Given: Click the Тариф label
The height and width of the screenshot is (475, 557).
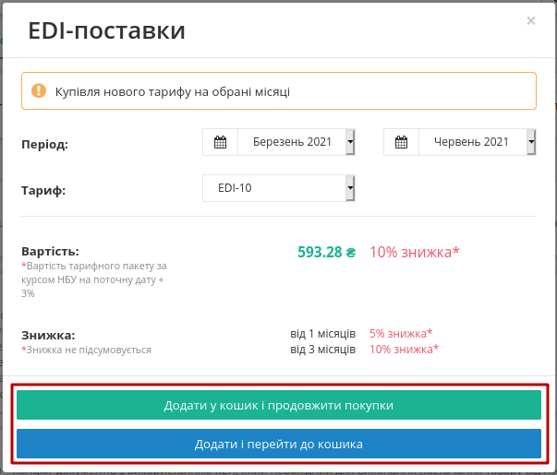Looking at the screenshot, I should pyautogui.click(x=43, y=191).
